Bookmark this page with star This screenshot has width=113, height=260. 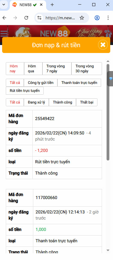[82, 18]
